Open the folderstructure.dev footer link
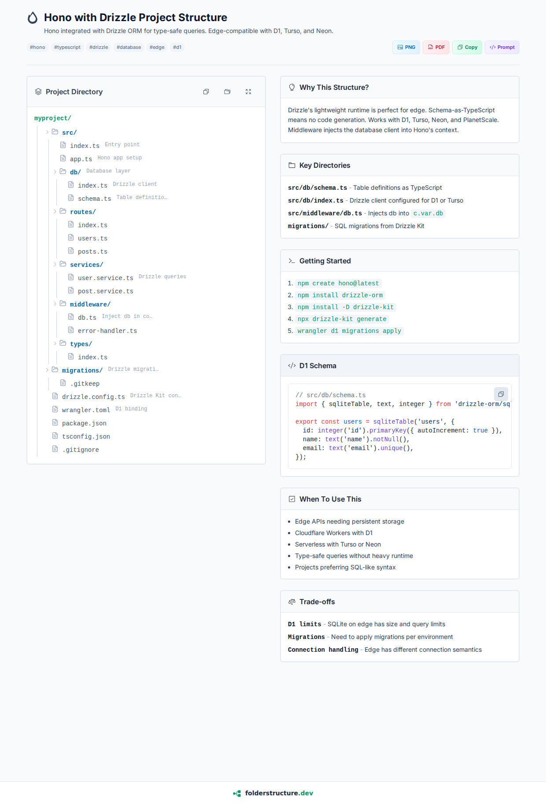 (x=279, y=793)
